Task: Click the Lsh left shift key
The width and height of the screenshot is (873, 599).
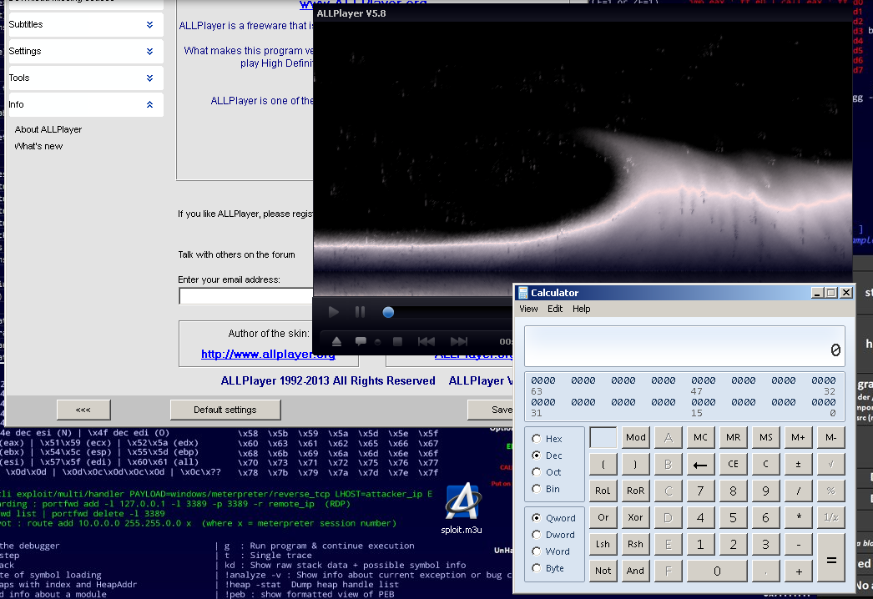Action: pos(603,544)
